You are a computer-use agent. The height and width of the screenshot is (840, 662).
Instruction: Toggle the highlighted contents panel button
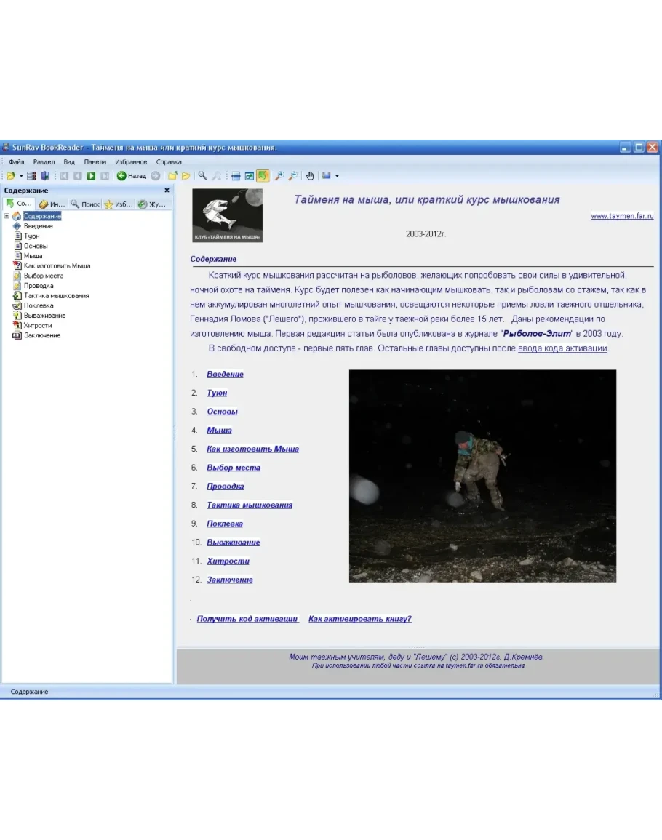point(263,176)
